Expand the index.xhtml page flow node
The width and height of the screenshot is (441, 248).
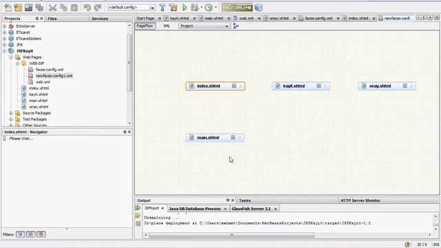pos(234,85)
